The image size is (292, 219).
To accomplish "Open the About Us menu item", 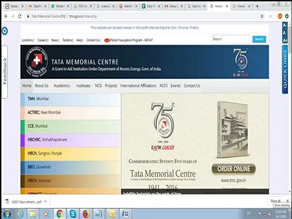I will 42,86.
